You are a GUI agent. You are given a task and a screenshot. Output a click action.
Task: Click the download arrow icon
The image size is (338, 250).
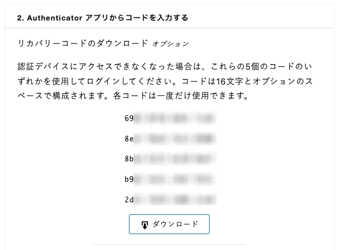(145, 225)
